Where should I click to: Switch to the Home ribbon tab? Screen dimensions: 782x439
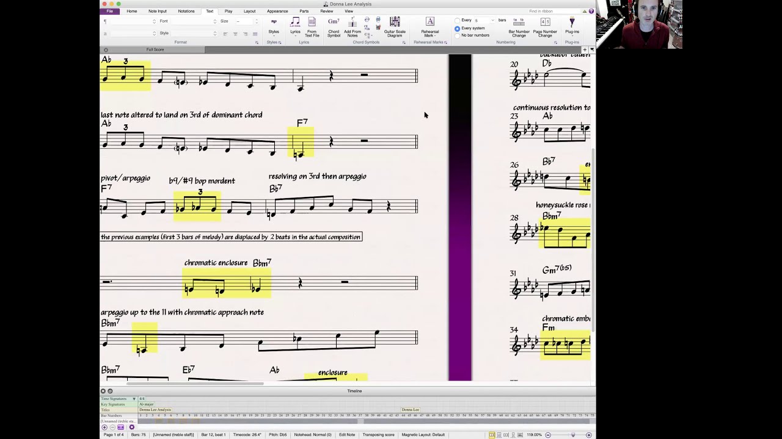132,11
